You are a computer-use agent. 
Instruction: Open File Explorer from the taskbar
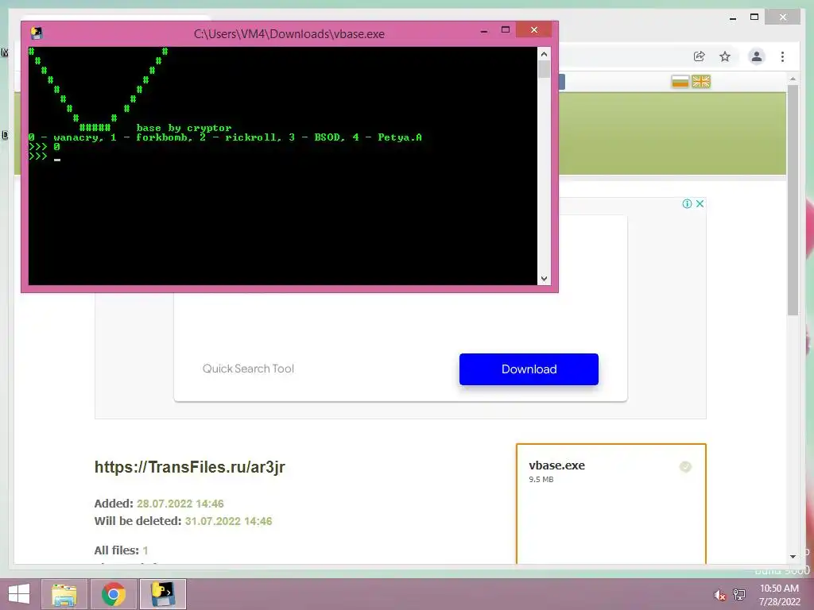coord(64,594)
